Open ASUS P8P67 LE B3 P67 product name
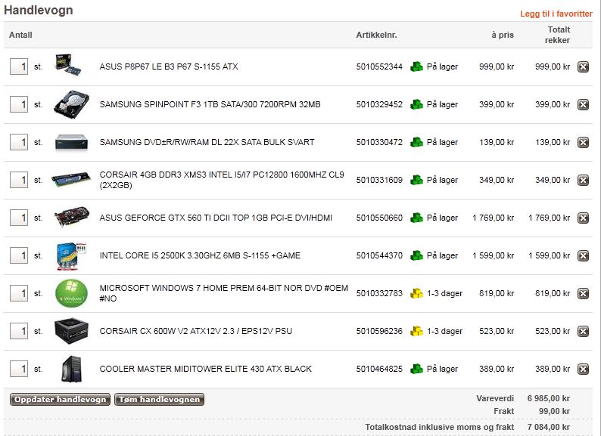 (169, 66)
